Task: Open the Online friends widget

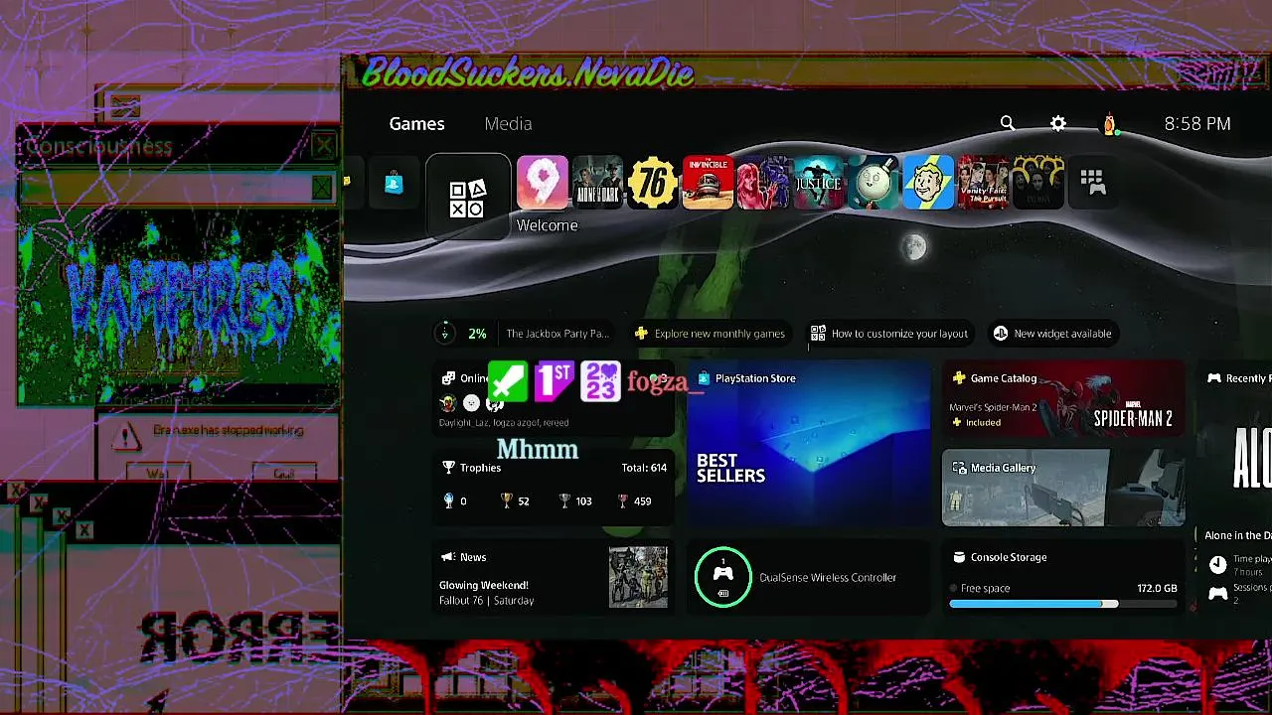Action: coord(554,399)
